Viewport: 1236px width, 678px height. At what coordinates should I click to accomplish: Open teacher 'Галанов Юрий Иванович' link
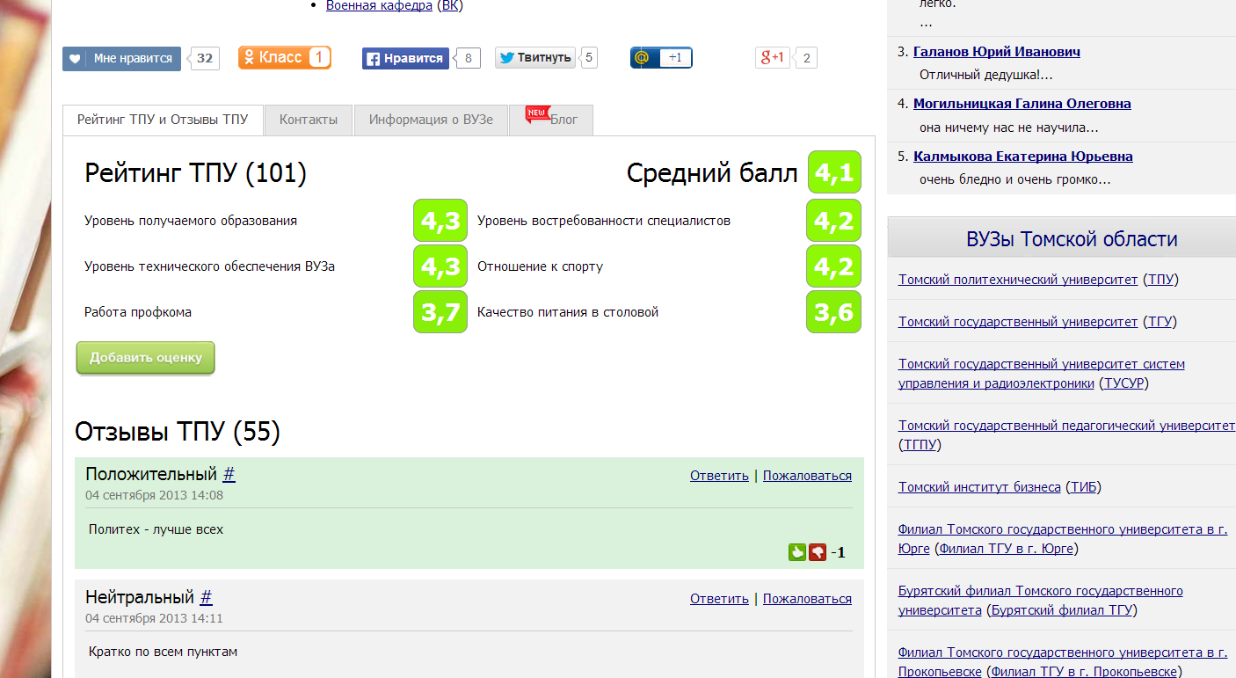point(997,52)
